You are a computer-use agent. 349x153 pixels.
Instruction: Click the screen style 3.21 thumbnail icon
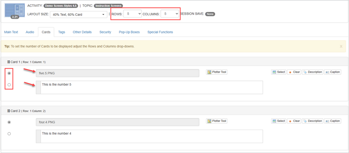point(15,11)
